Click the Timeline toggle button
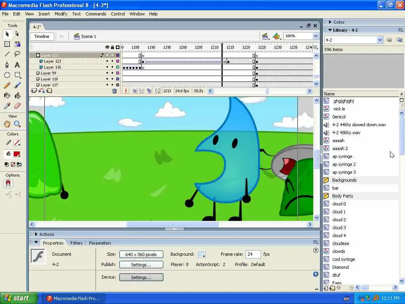This screenshot has height=304, width=405. (x=42, y=36)
